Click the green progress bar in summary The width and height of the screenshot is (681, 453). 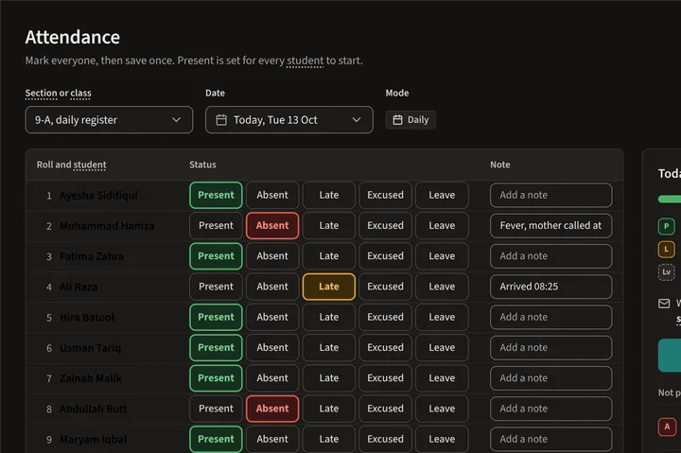click(670, 199)
